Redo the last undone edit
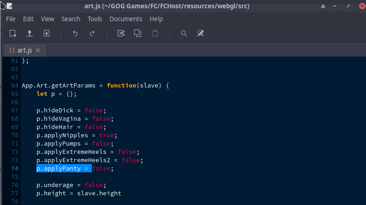 tap(92, 33)
